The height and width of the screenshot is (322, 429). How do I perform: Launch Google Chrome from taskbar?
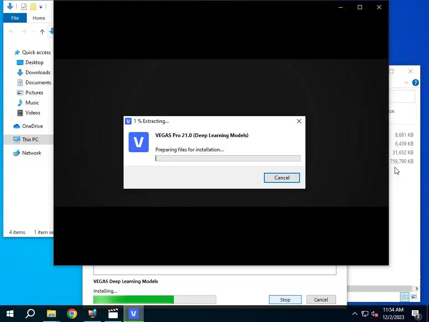click(72, 314)
